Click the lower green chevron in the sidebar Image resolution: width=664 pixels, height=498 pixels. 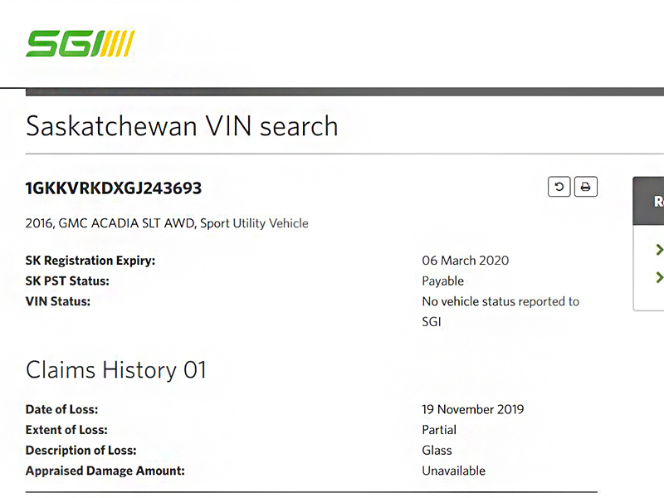[659, 277]
